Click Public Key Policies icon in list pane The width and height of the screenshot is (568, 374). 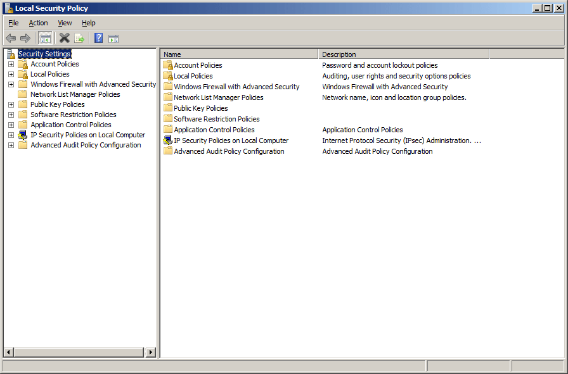[x=168, y=108]
